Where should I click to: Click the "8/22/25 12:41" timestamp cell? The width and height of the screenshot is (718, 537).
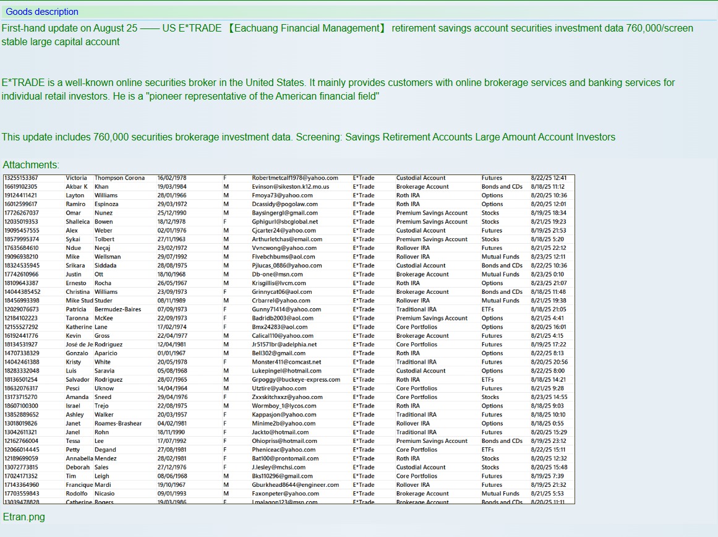pyautogui.click(x=549, y=178)
